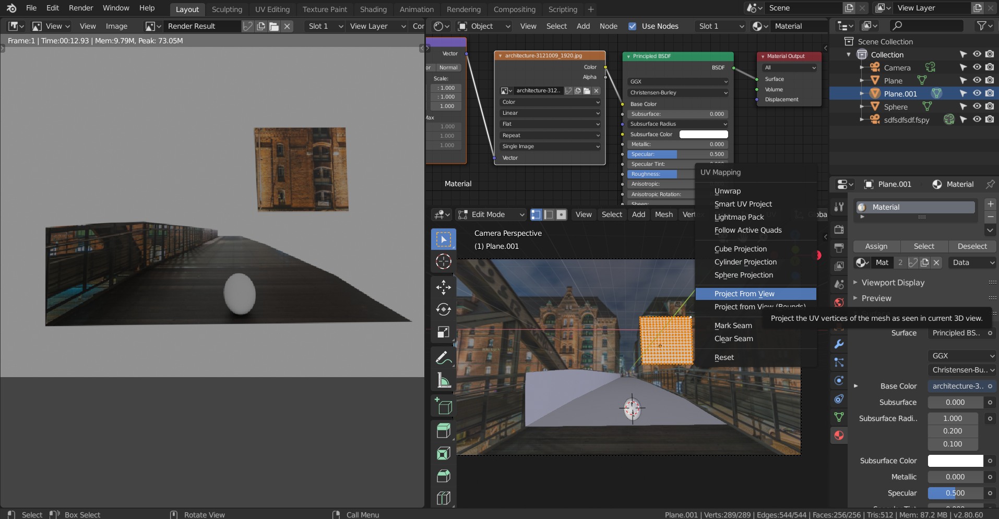Open Particles properties tab

click(839, 363)
